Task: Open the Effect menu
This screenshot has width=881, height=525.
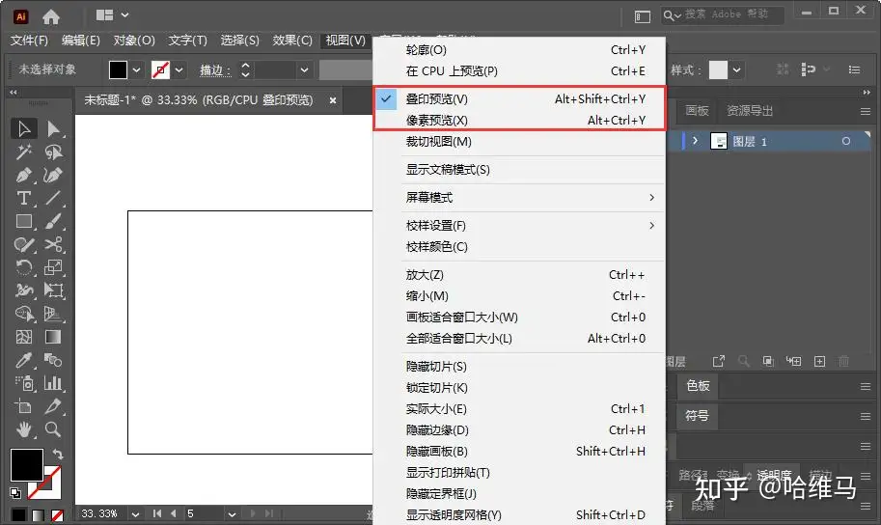Action: (292, 41)
